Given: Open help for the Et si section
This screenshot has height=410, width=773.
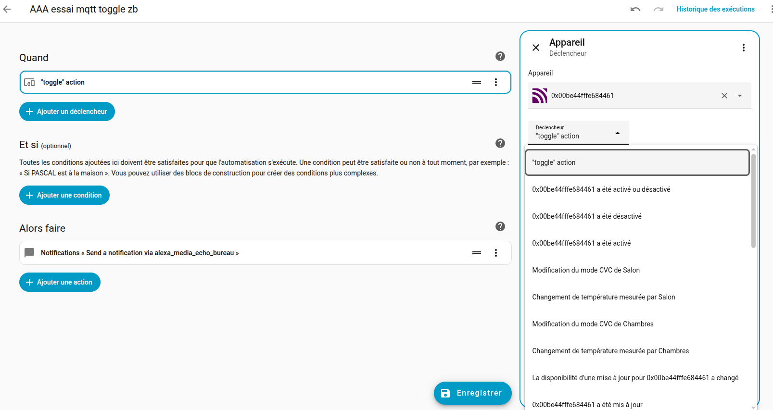Looking at the screenshot, I should click(500, 143).
